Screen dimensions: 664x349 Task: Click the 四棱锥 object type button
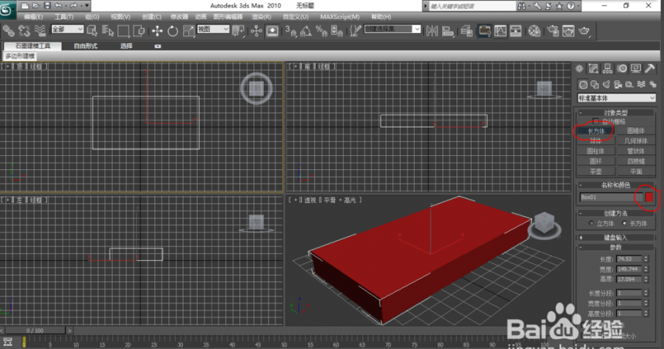tap(635, 161)
